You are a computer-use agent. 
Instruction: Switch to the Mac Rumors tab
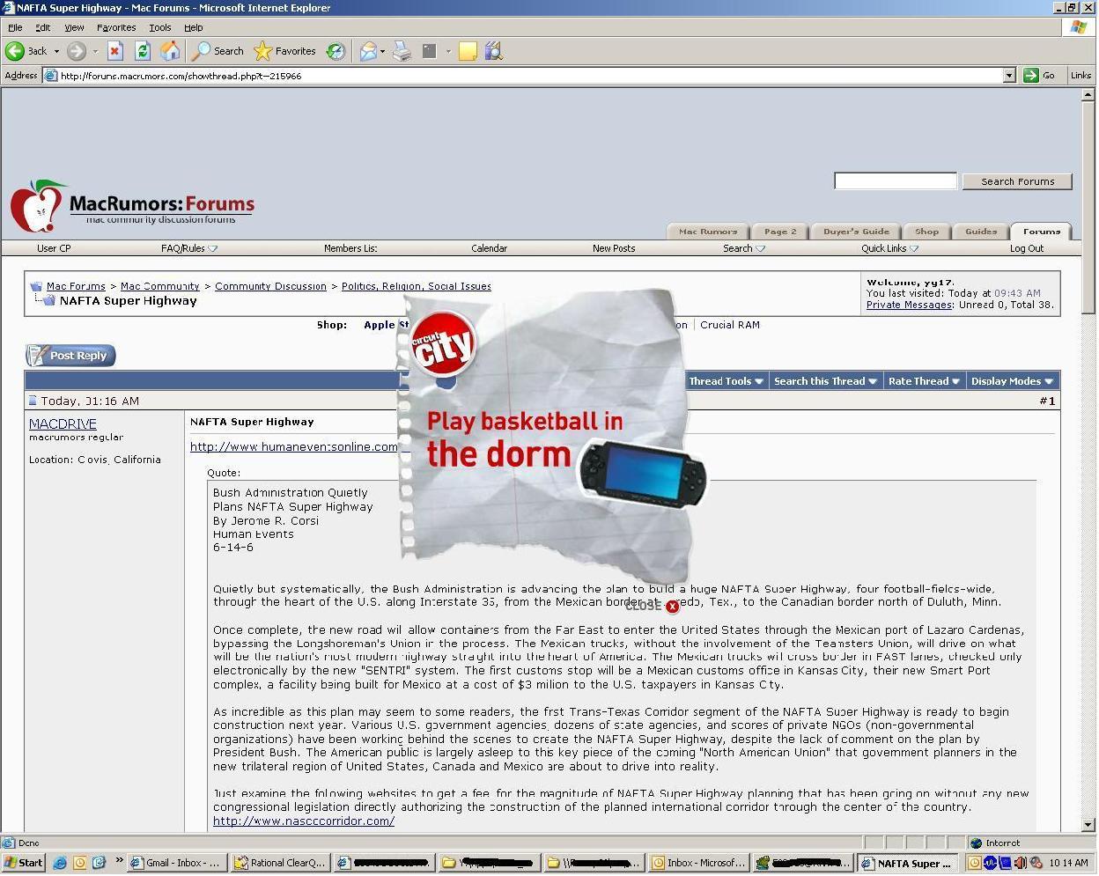[708, 232]
